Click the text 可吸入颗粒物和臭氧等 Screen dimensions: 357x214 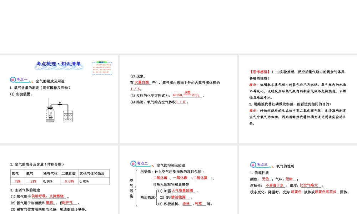tap(171, 184)
